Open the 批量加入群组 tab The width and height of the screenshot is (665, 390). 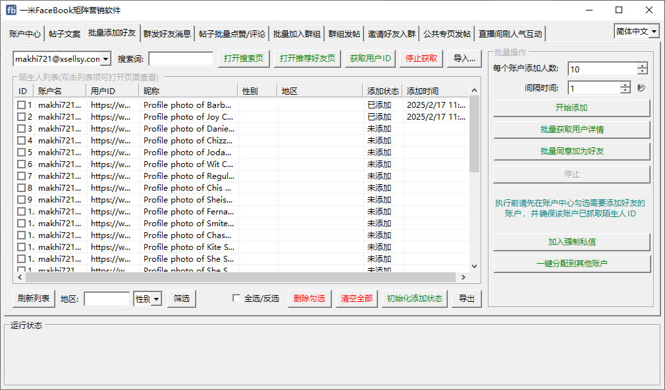click(x=297, y=34)
